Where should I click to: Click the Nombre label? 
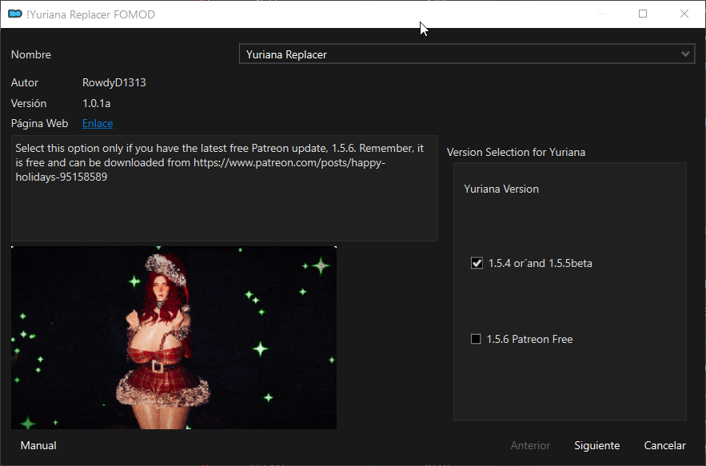pos(31,54)
